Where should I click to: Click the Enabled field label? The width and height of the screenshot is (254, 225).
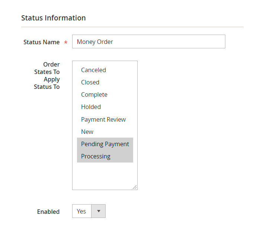coord(48,212)
